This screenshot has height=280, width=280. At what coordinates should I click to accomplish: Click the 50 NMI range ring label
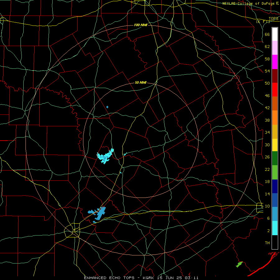click(x=141, y=82)
